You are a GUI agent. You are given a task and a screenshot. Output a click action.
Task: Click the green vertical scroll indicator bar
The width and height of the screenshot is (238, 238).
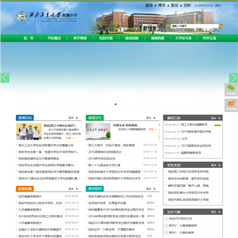point(159,132)
